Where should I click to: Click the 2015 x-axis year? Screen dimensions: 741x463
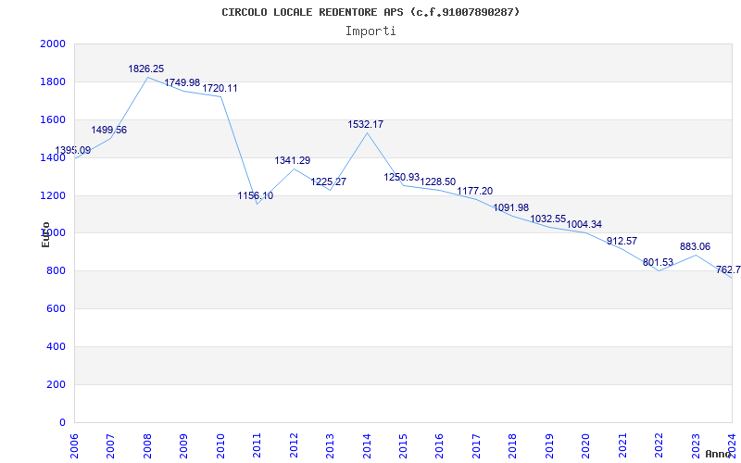click(x=403, y=446)
